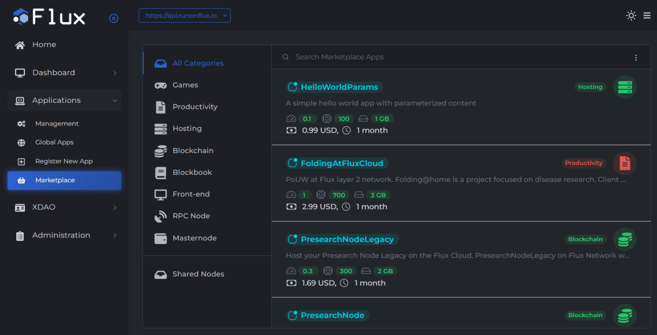The width and height of the screenshot is (657, 335).
Task: Click the Front-end monitor icon
Action: (x=160, y=194)
